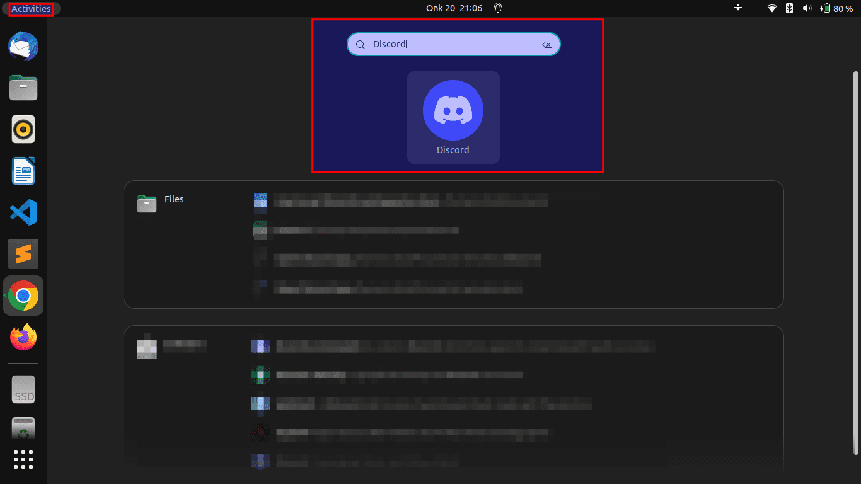Screen dimensions: 861x484
Task: Open the clock showing Onk 20 21:06
Action: click(454, 9)
